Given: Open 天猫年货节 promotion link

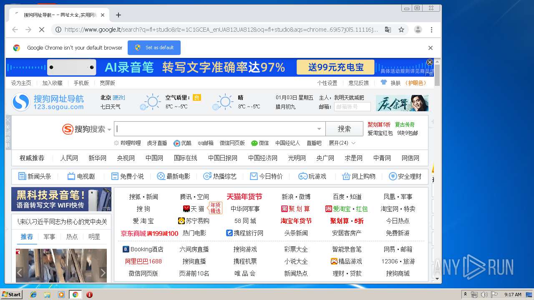Looking at the screenshot, I should coord(244,197).
